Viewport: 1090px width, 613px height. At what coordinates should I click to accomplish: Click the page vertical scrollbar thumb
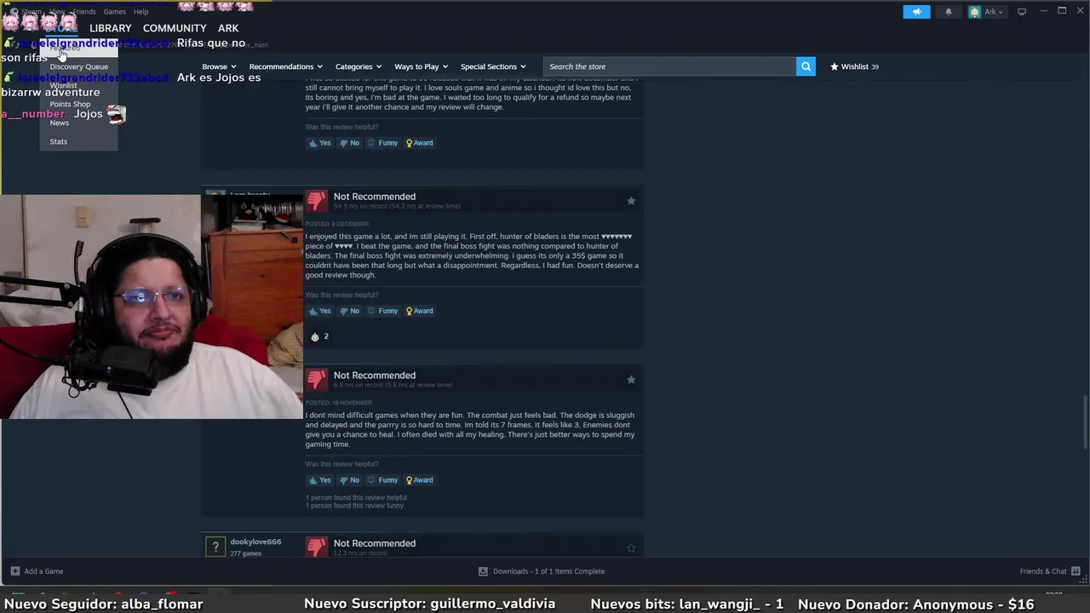pos(1085,423)
